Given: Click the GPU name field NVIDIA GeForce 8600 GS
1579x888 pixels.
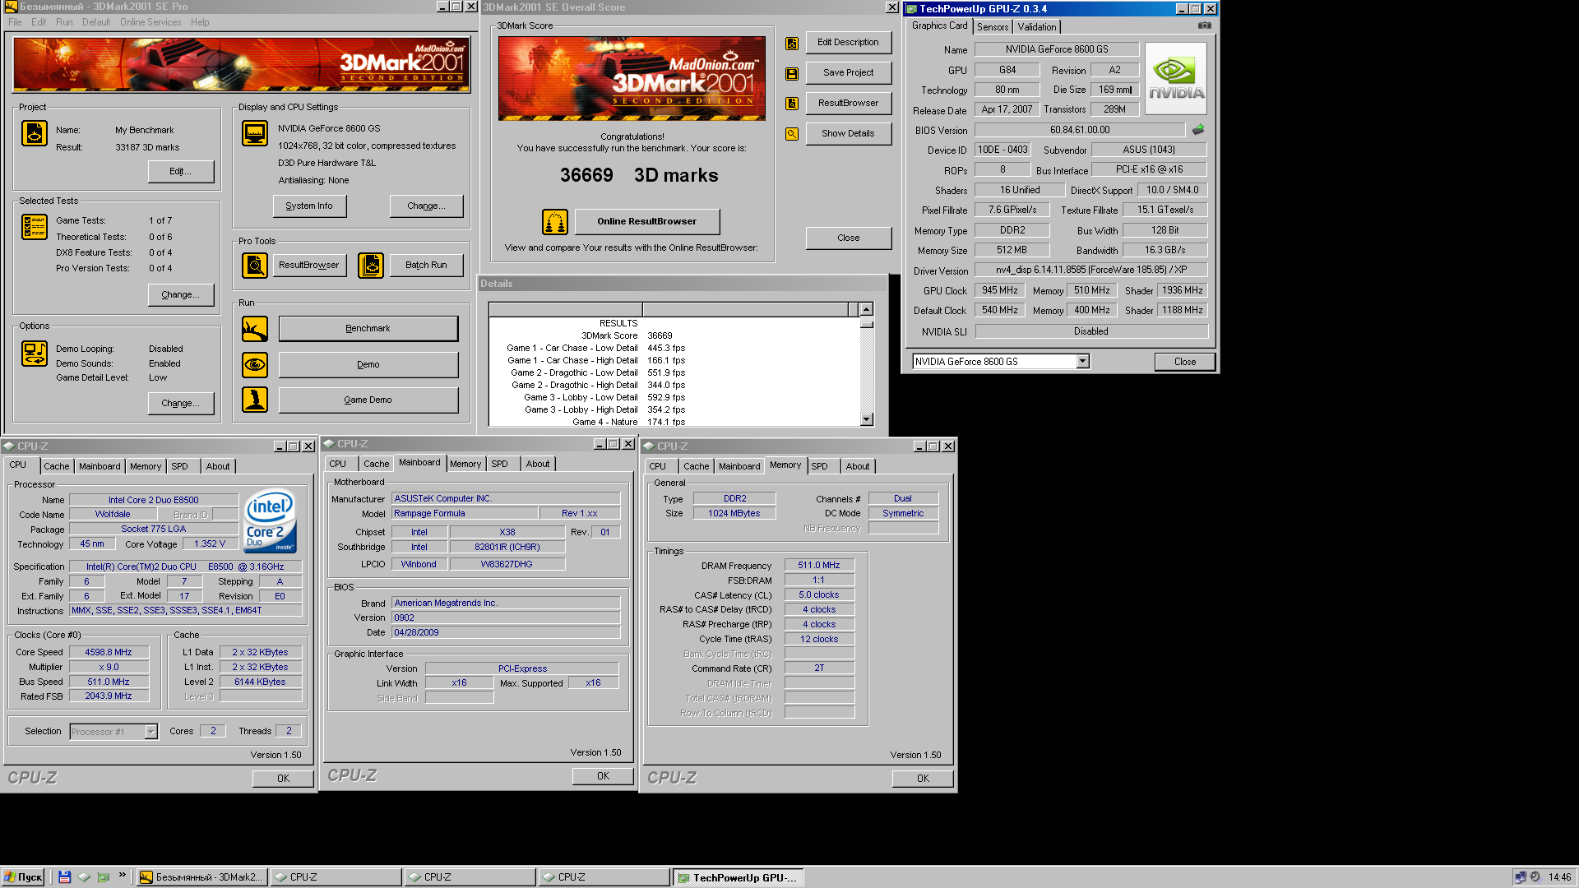Looking at the screenshot, I should click(x=1056, y=49).
